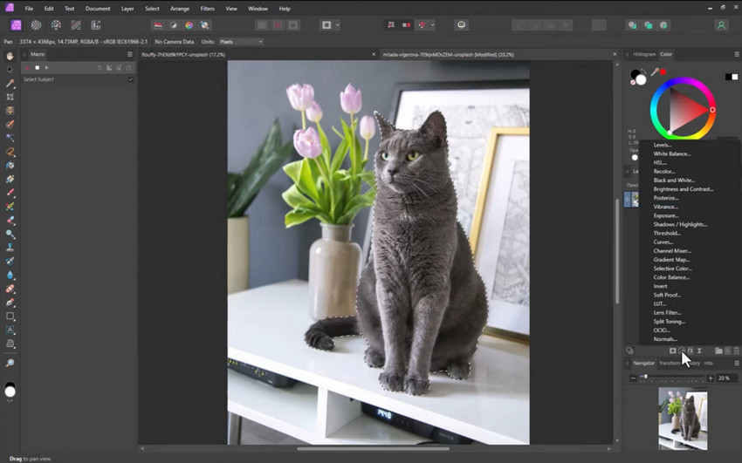The image size is (742, 463).
Task: Apply Auto Levels from the toolbar
Action: click(x=158, y=25)
